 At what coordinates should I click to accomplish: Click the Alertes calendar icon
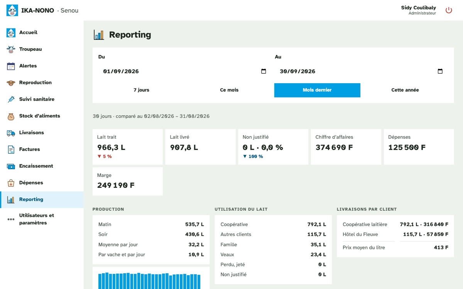(11, 66)
